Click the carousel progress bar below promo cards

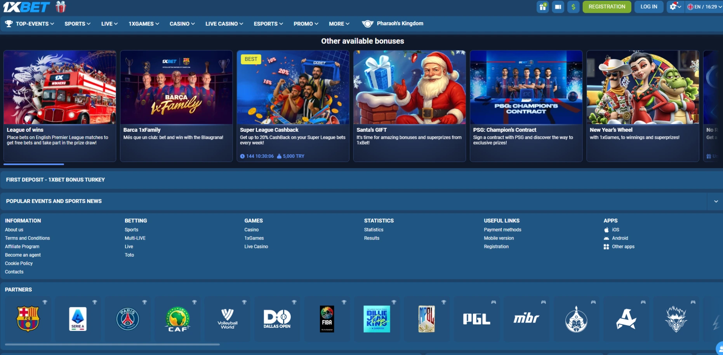click(33, 164)
